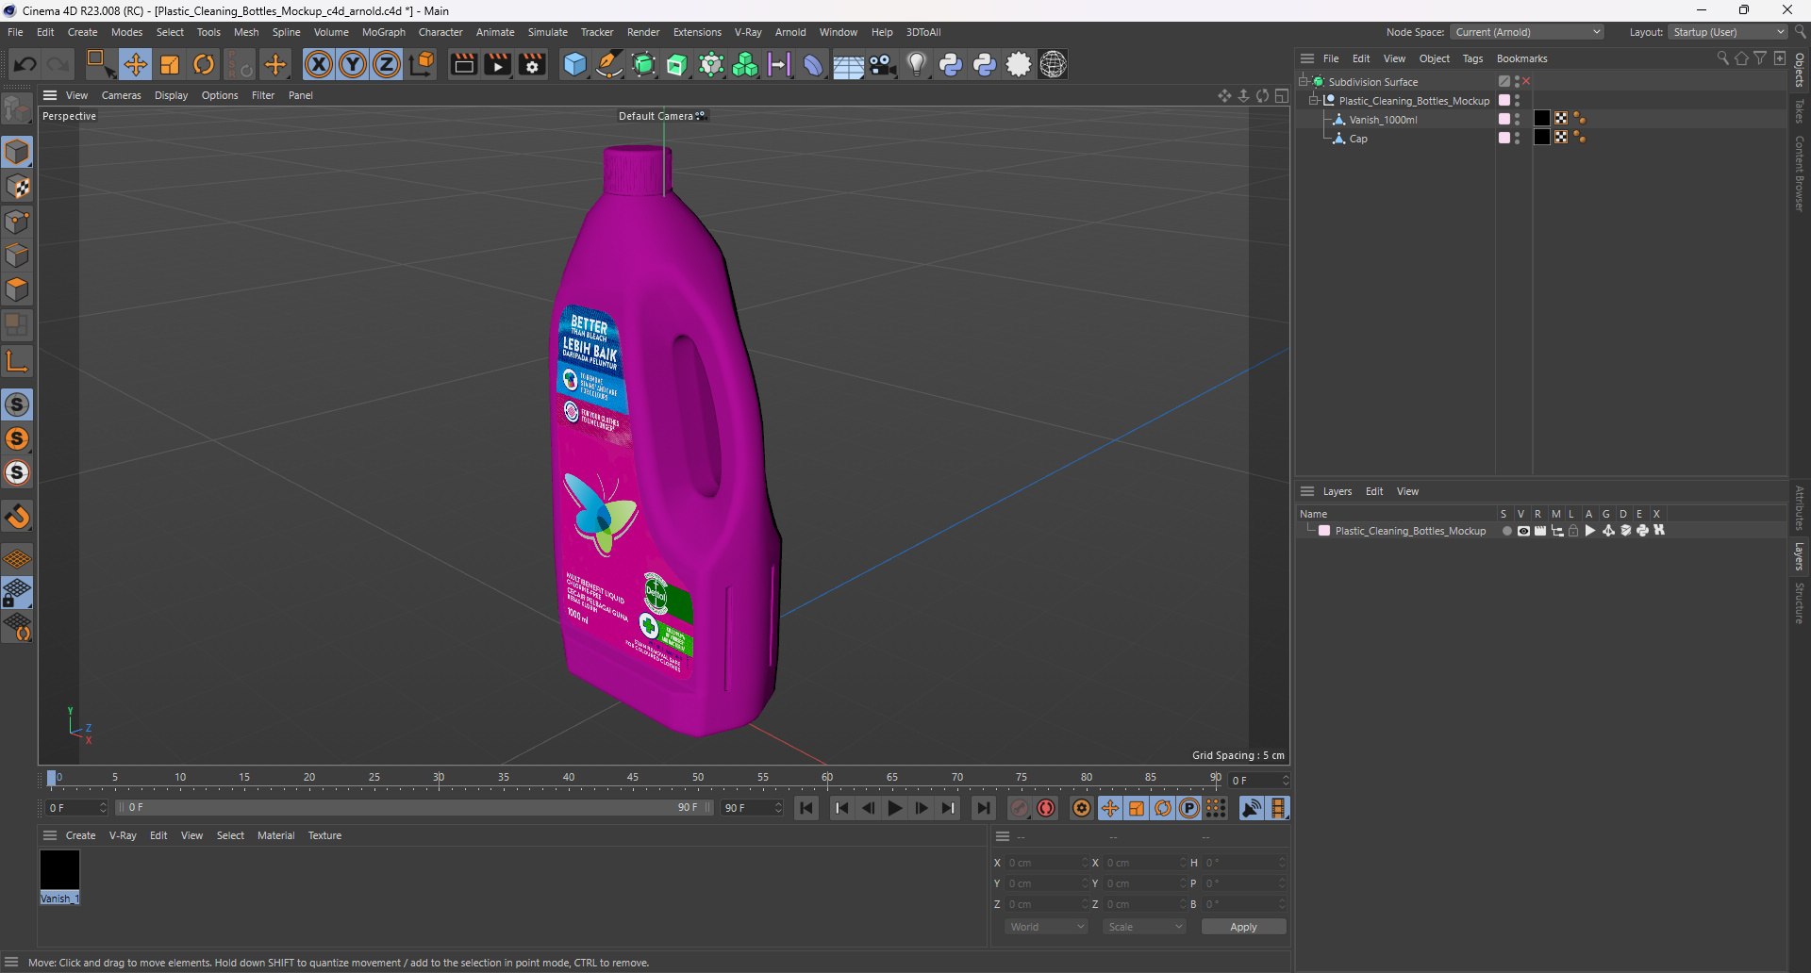Open the Layers panel hamburger menu

[x=1307, y=491]
